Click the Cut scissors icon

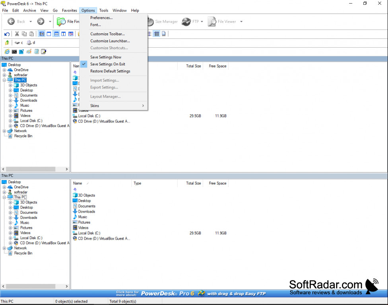pos(17,34)
